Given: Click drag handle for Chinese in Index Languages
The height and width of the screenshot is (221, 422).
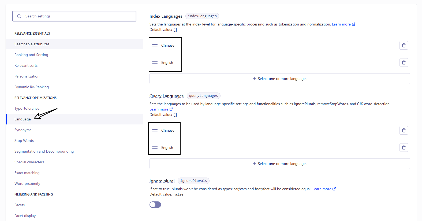Looking at the screenshot, I should click(155, 45).
